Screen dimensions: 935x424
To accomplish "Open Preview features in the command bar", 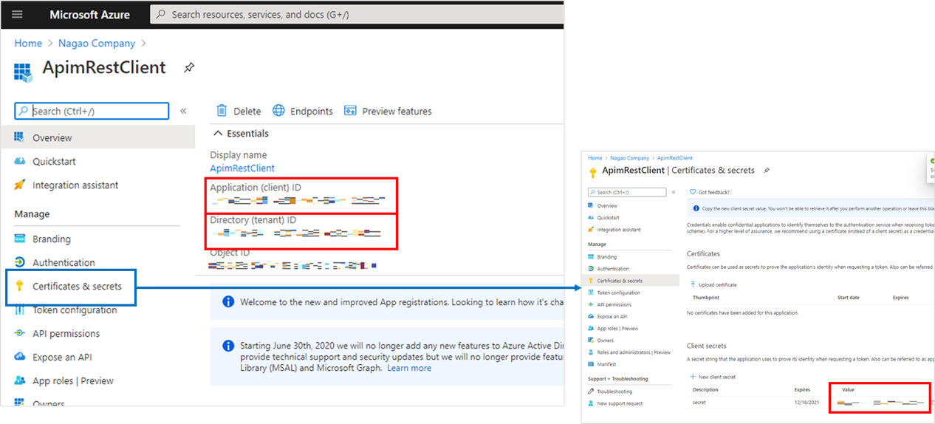I will [x=388, y=111].
